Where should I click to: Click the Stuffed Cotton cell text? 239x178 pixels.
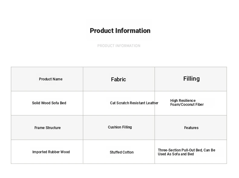(122, 152)
